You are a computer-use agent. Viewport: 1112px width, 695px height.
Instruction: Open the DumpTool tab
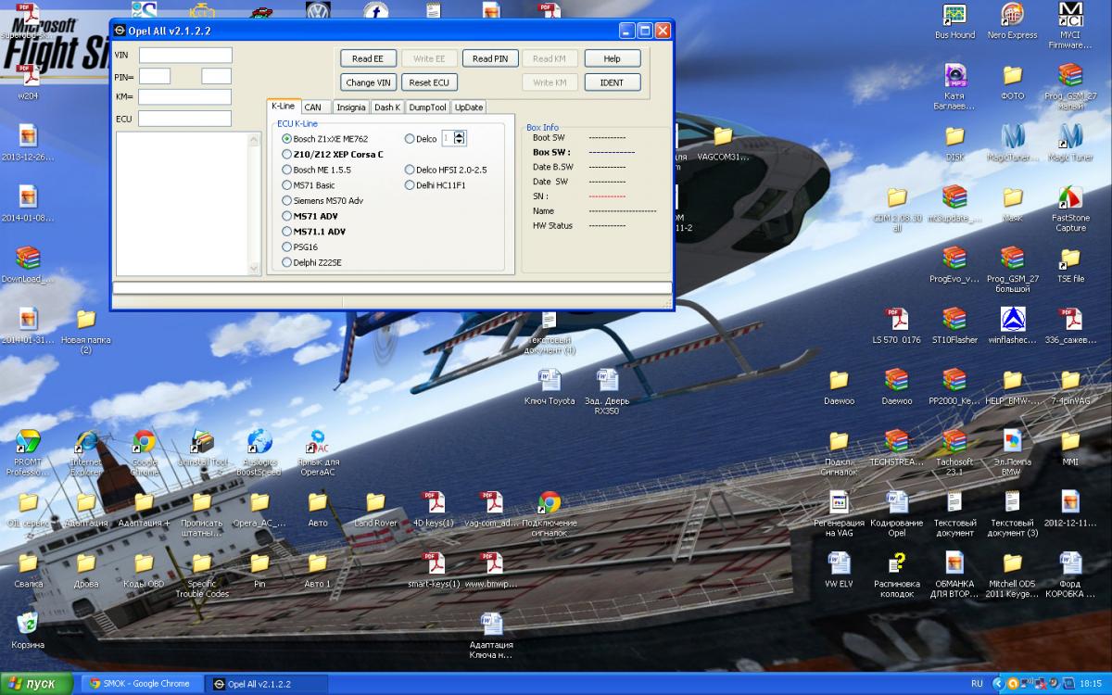427,107
